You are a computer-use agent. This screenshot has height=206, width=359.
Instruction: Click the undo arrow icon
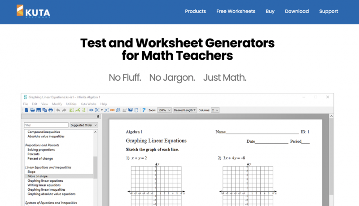pyautogui.click(x=58, y=110)
